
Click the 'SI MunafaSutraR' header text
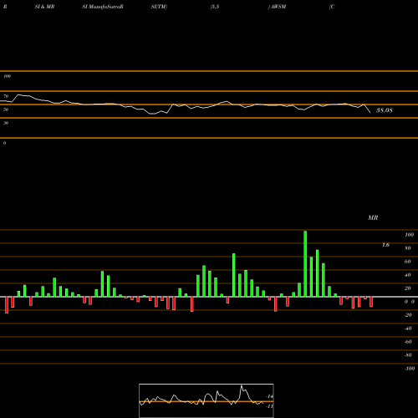[103, 7]
